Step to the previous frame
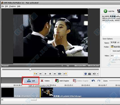 coord(40,74)
